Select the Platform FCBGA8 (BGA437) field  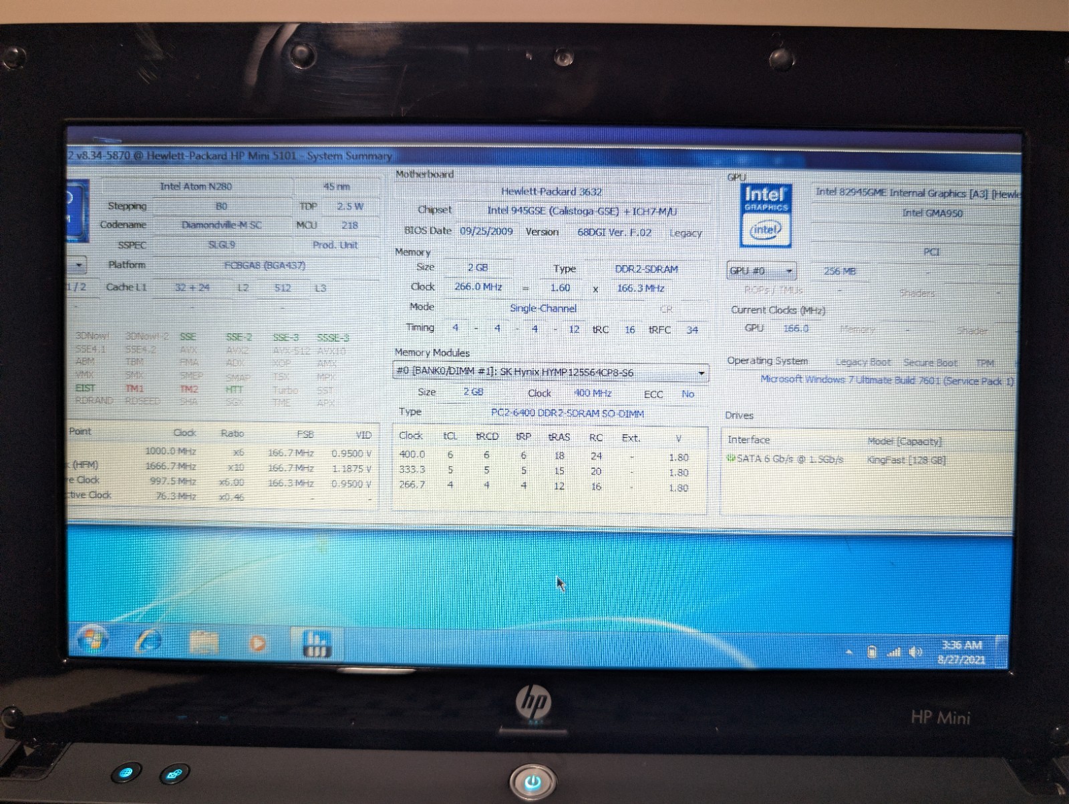265,265
